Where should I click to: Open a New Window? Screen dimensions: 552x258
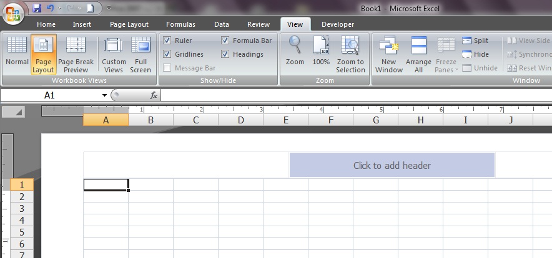point(388,54)
